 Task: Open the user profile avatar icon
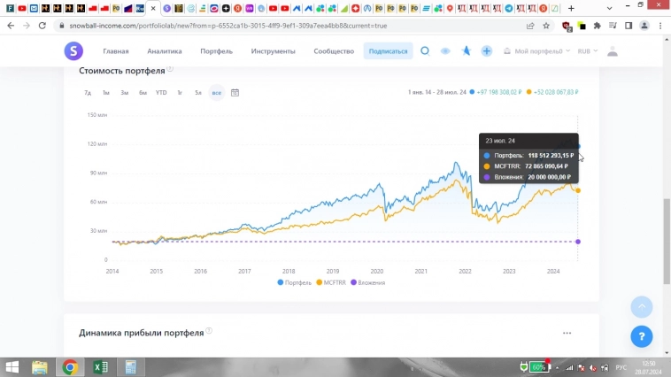click(x=613, y=51)
